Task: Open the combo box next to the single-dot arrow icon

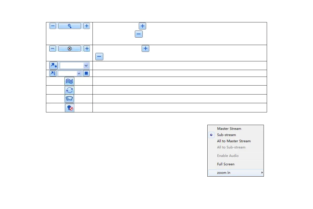Action: point(74,65)
